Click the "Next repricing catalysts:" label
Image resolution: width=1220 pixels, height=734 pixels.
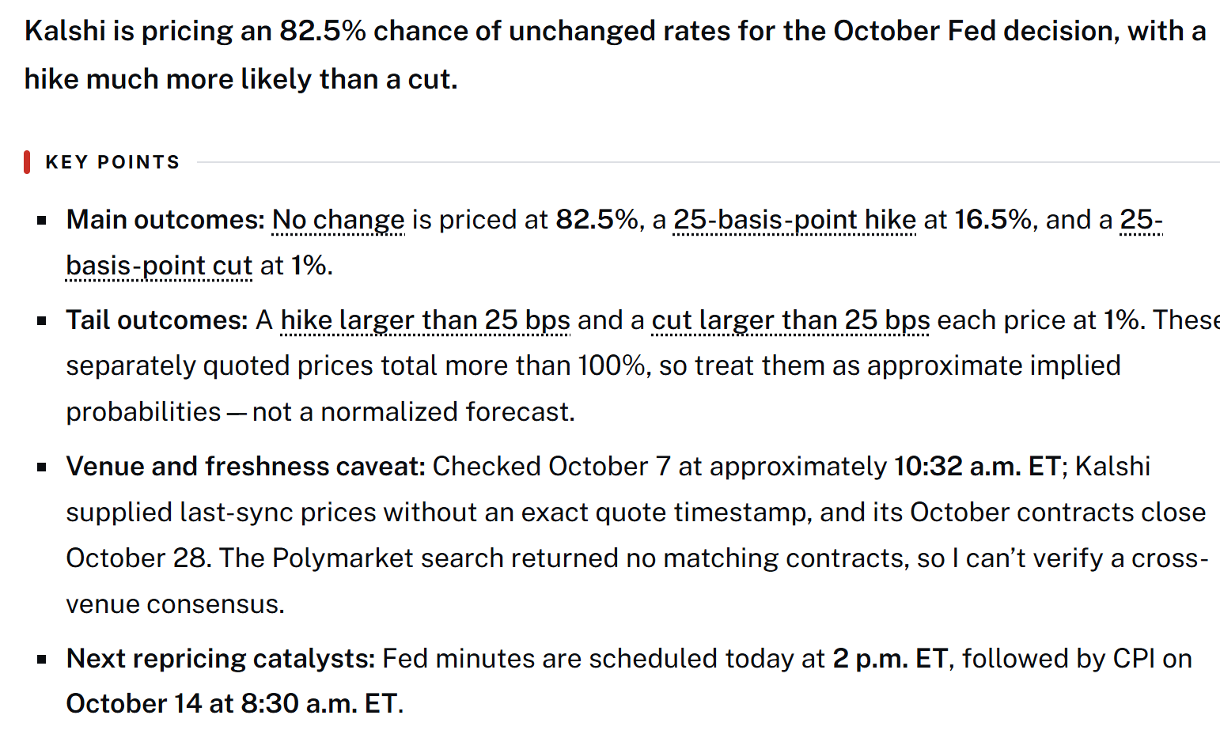(x=221, y=659)
